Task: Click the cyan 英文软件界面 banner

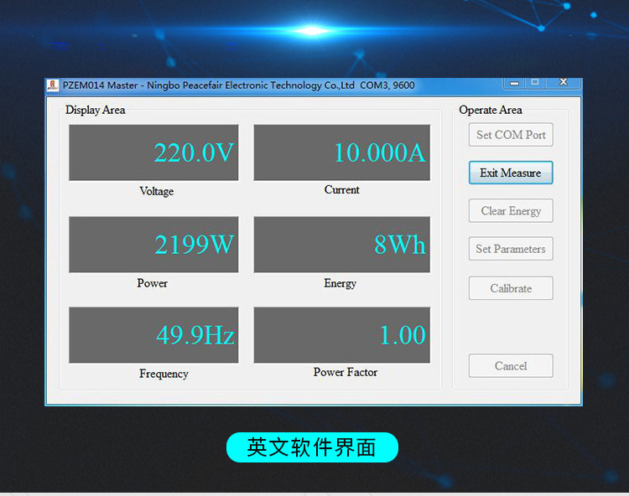Action: [x=312, y=447]
